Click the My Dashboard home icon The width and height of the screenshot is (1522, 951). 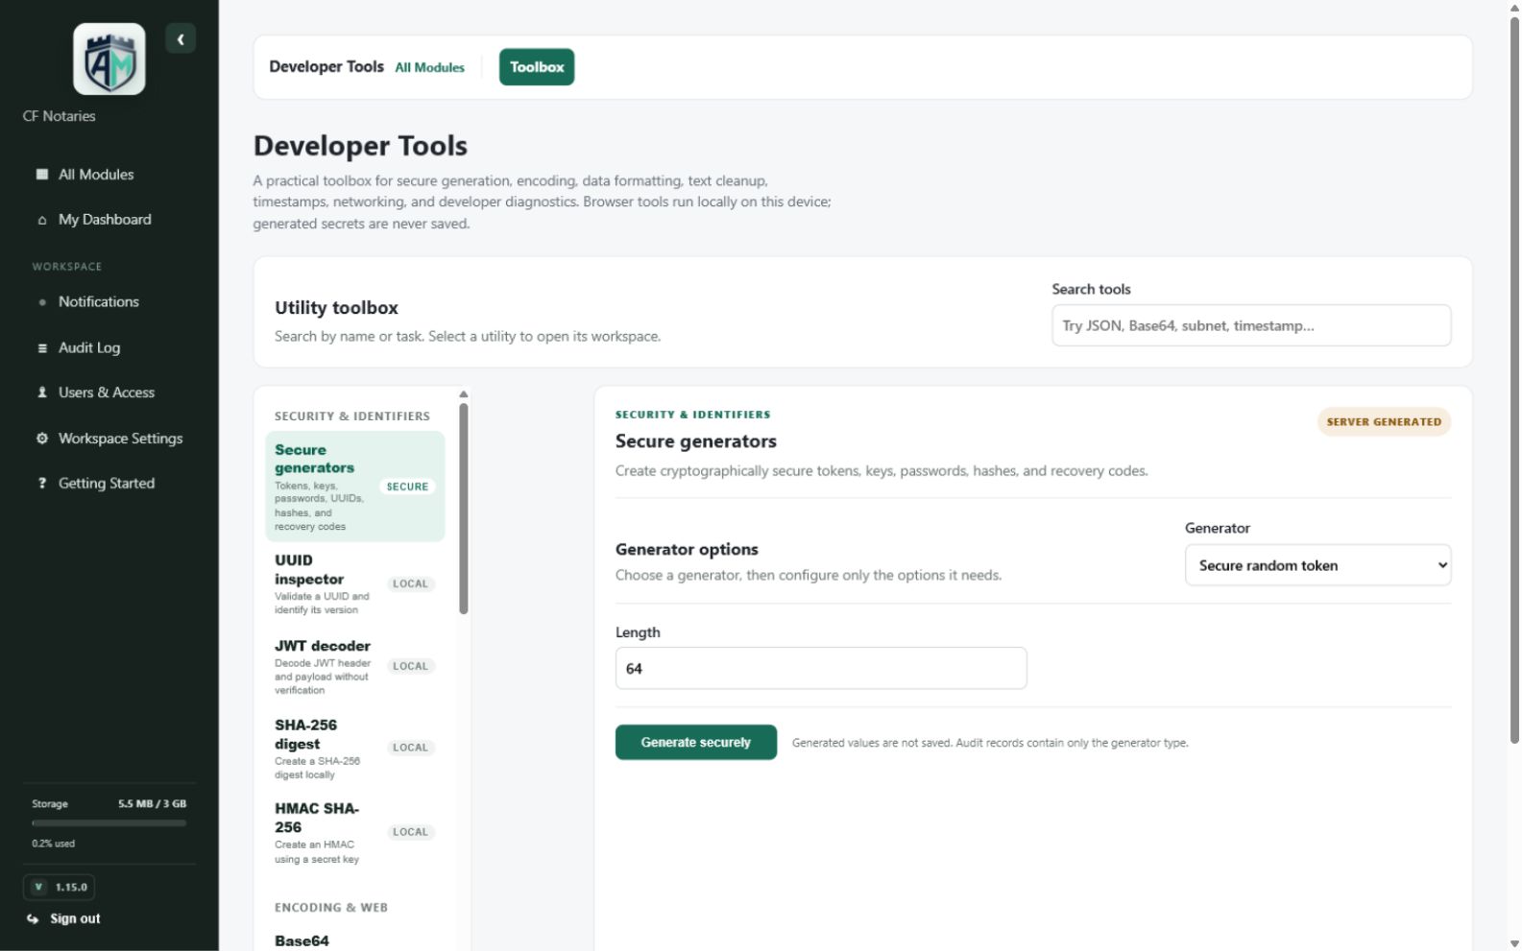42,220
